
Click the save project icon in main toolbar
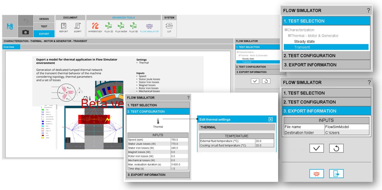10,26
